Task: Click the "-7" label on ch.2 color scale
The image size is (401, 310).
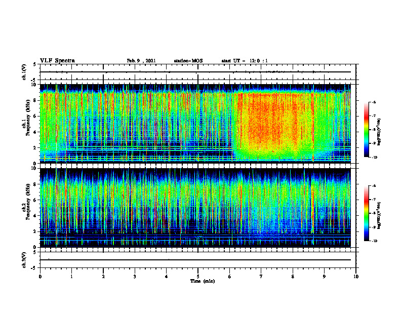Action: click(x=374, y=200)
